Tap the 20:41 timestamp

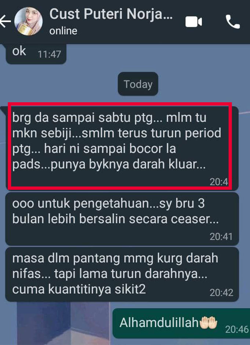221,237
